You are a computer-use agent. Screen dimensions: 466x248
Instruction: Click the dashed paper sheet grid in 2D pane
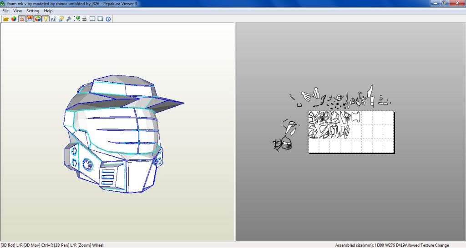(351, 132)
